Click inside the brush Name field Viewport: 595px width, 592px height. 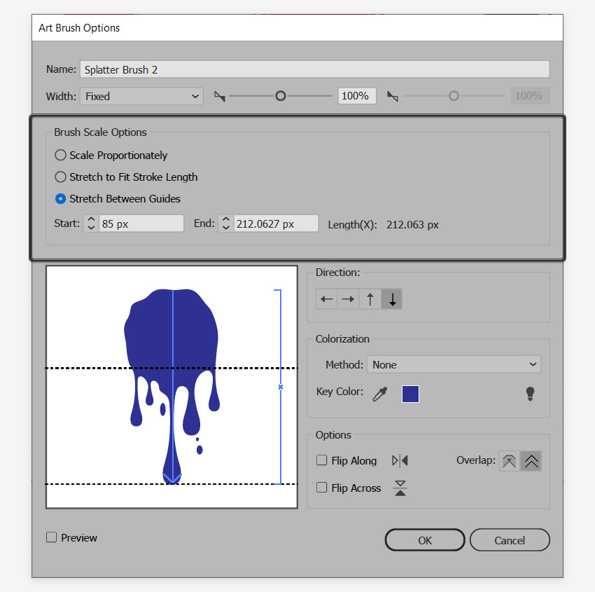point(314,69)
